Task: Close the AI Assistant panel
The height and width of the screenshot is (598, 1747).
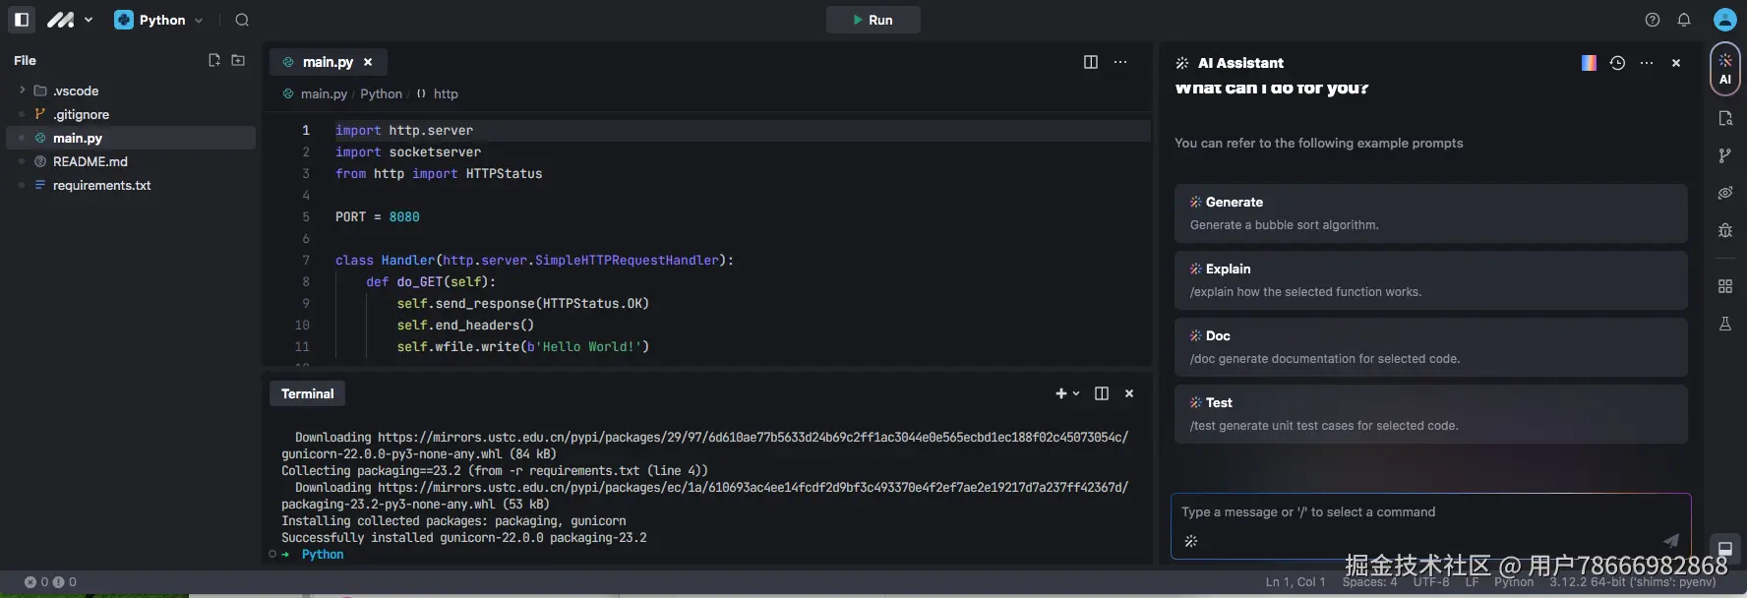Action: (1676, 63)
